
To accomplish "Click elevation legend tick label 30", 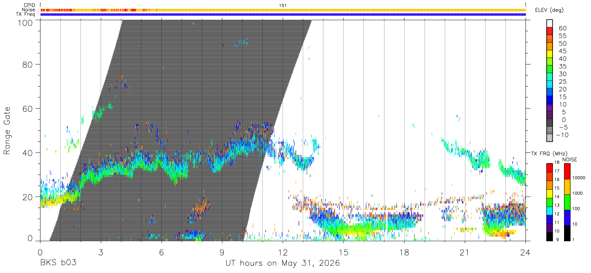I will [562, 74].
